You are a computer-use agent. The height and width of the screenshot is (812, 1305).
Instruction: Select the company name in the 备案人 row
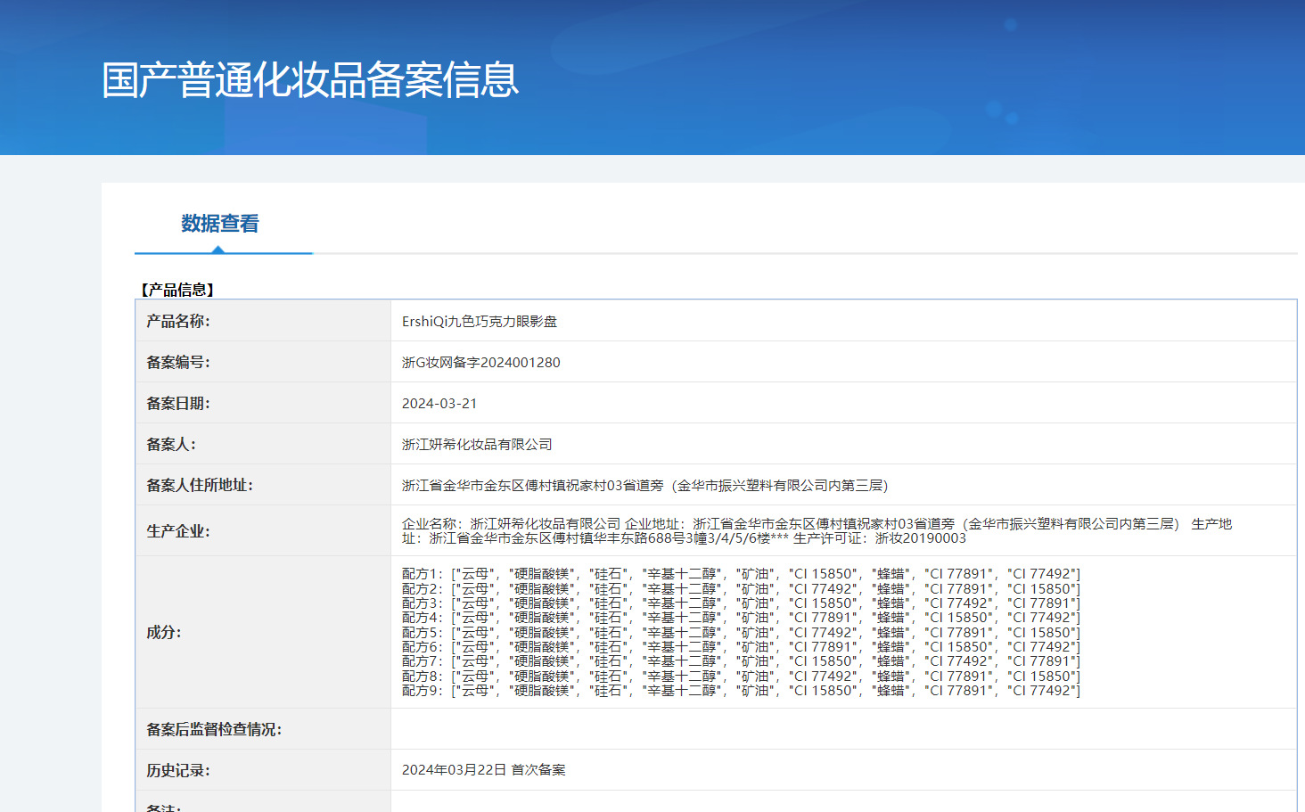click(x=477, y=445)
